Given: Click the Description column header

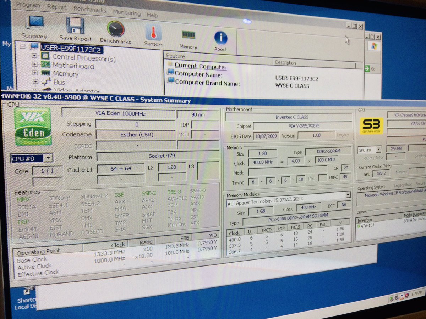Looking at the screenshot, I should pos(314,63).
